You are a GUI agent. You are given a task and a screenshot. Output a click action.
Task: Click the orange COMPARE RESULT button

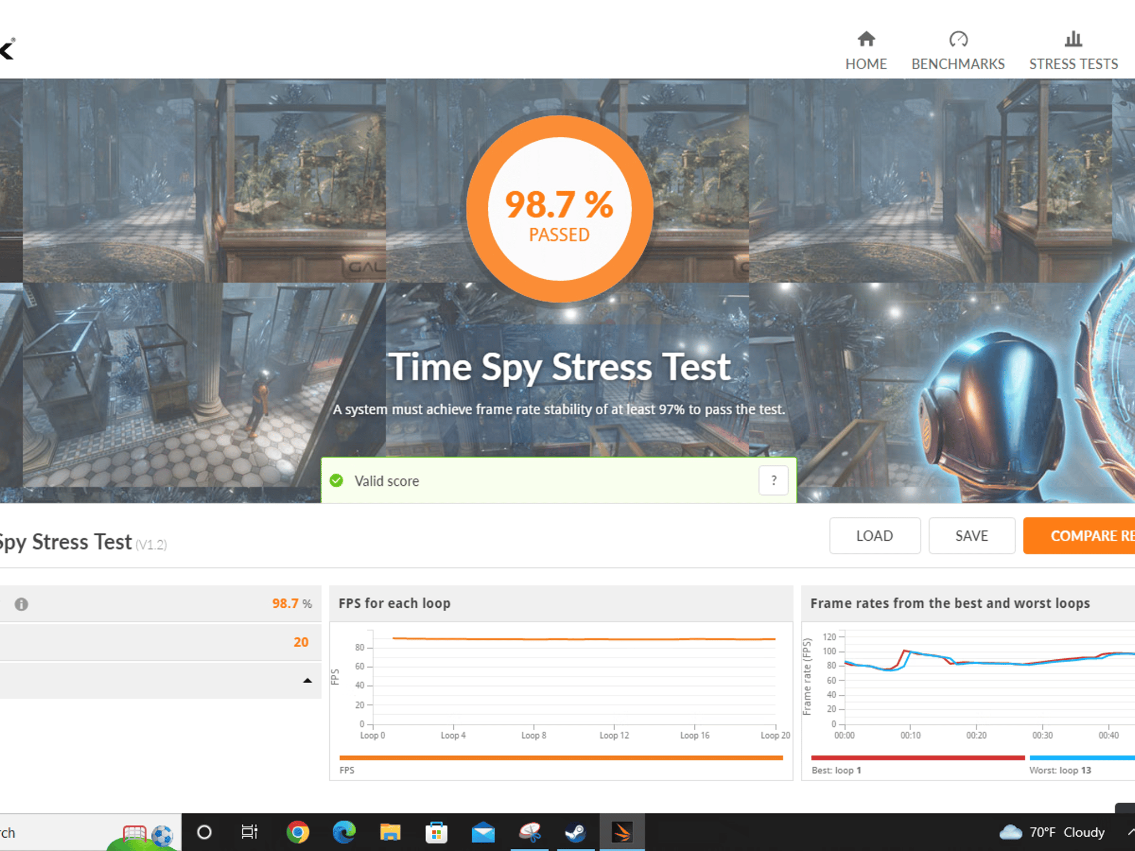click(1079, 536)
